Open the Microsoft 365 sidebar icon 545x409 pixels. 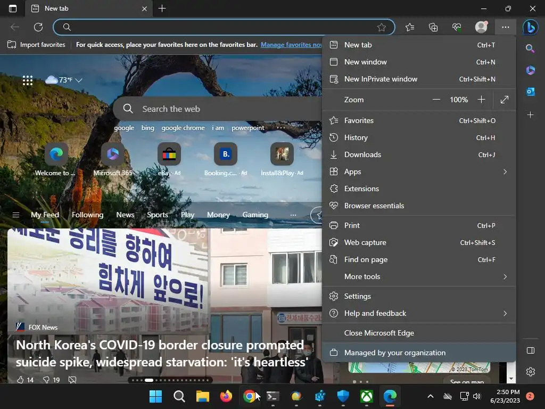click(530, 70)
